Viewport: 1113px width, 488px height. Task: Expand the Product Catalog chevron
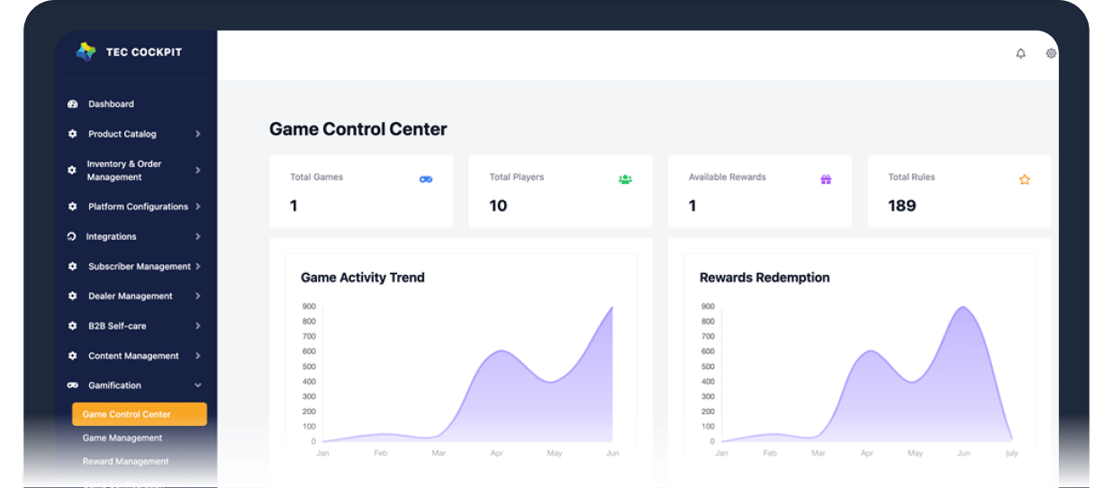click(197, 134)
